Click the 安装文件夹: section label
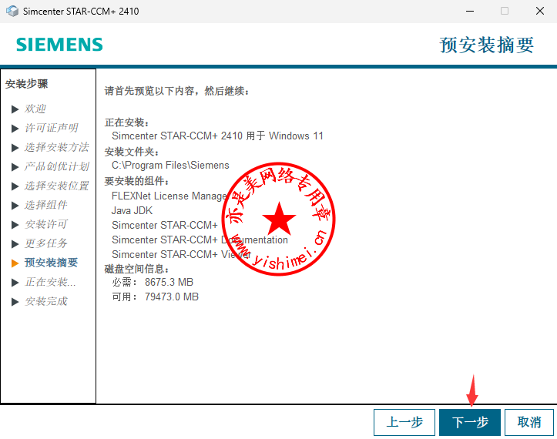Viewport: 557px width, 439px height. point(132,152)
